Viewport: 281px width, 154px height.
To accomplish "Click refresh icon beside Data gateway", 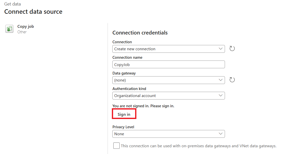I will [x=232, y=80].
